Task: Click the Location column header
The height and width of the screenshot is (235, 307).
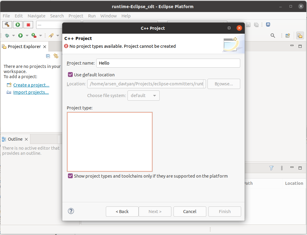Action: click(294, 183)
